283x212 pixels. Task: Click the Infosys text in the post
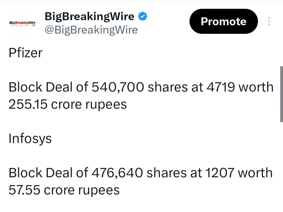(x=30, y=139)
